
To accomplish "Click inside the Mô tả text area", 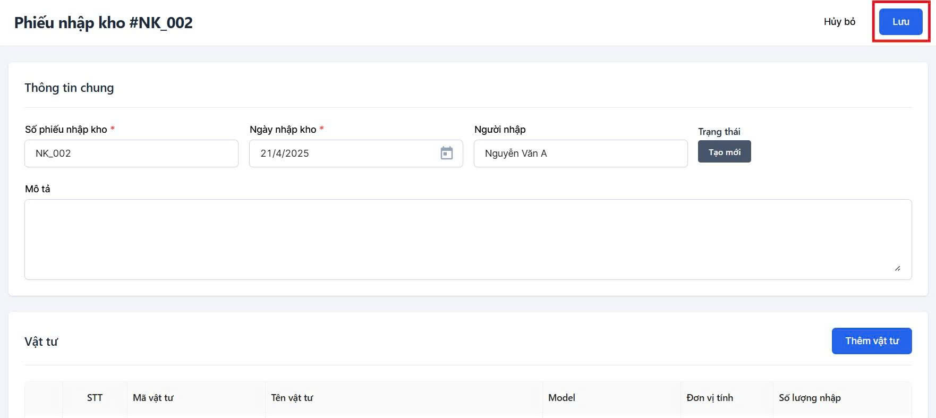I will (x=467, y=239).
